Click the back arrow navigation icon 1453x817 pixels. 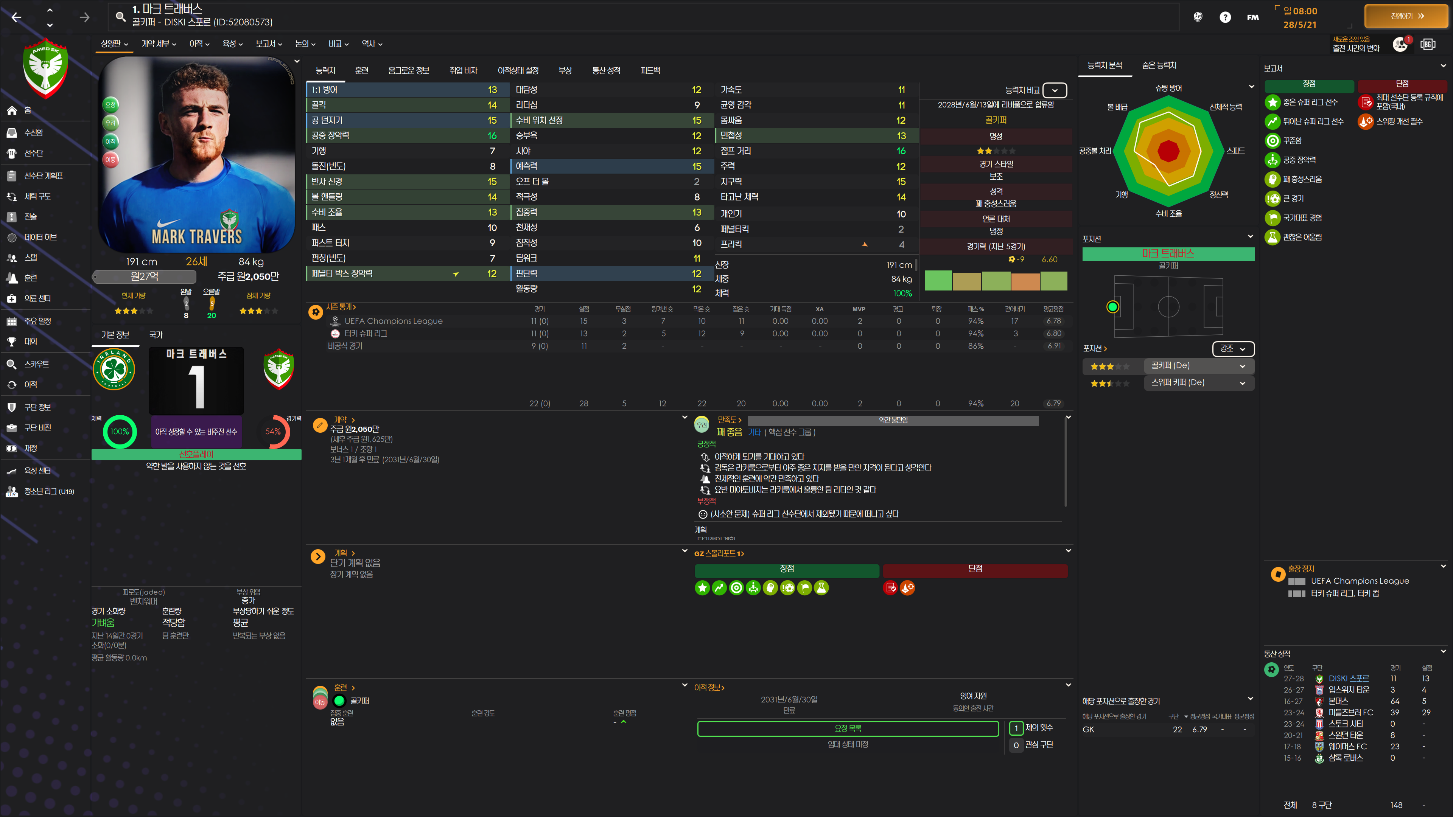[16, 17]
